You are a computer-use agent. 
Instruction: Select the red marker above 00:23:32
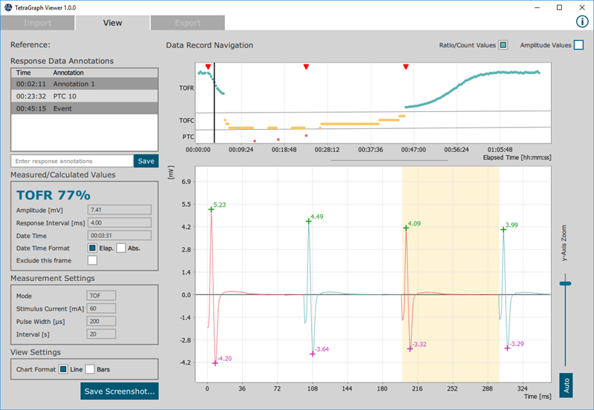[306, 67]
